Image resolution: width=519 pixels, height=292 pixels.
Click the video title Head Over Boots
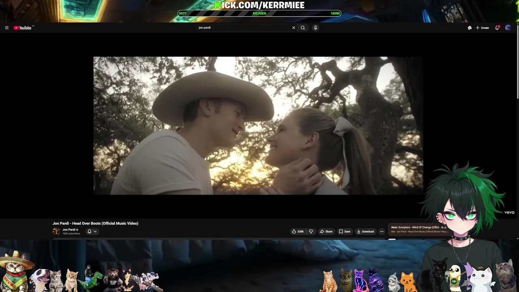[x=95, y=223]
